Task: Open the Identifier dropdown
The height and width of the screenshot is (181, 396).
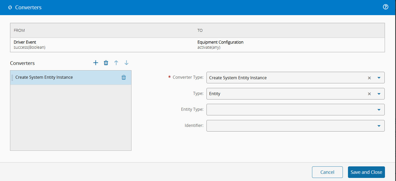Action: click(x=295, y=126)
